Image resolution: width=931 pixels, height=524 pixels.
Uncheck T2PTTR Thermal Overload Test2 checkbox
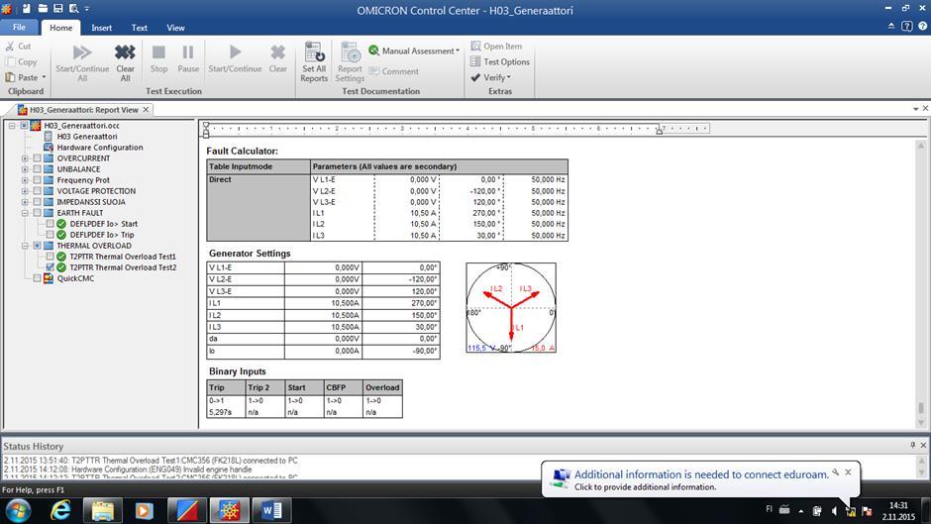(50, 267)
